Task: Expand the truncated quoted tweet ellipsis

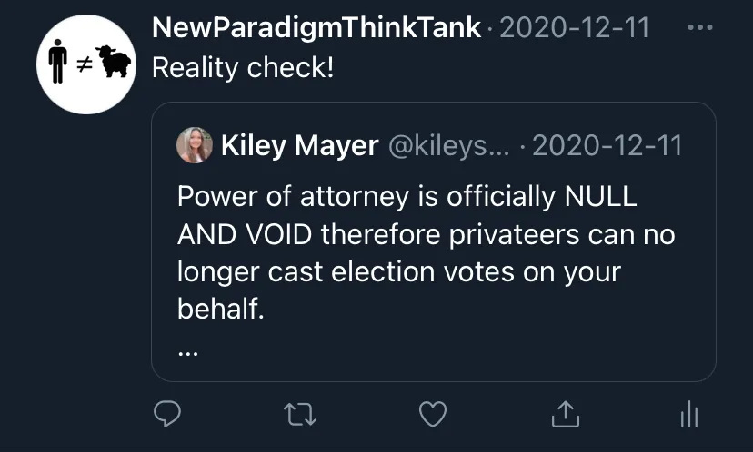Action: (x=187, y=354)
